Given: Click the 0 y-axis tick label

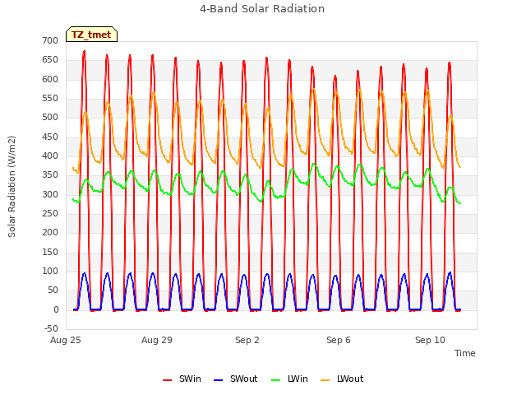Looking at the screenshot, I should 56,309.
